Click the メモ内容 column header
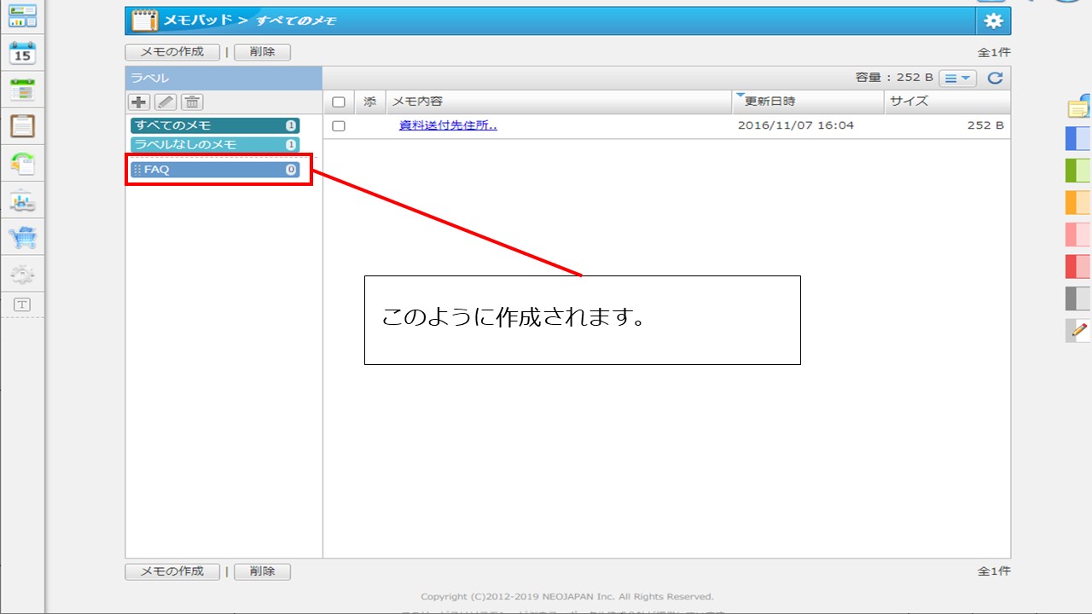 [559, 101]
